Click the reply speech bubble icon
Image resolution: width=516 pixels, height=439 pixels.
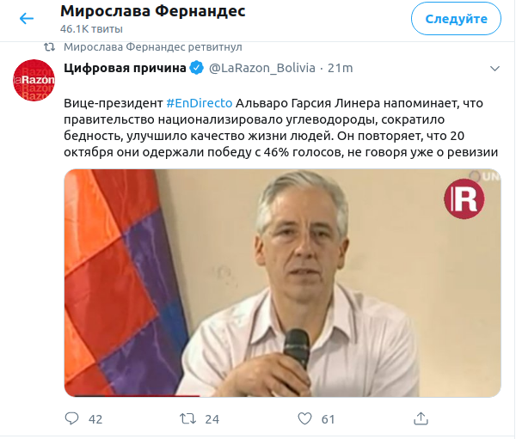(x=71, y=418)
